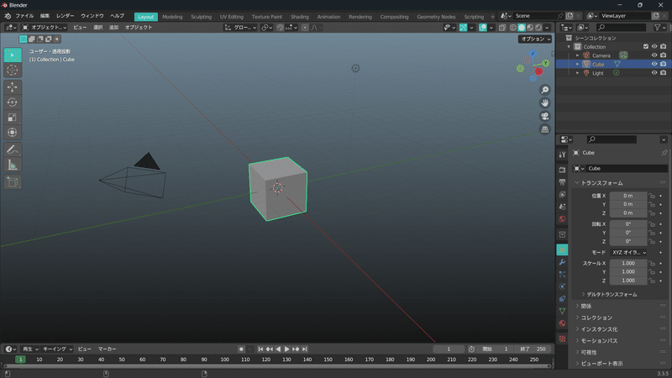Uncheck Collection exclude checkbox
This screenshot has height=378, width=672.
646,46
